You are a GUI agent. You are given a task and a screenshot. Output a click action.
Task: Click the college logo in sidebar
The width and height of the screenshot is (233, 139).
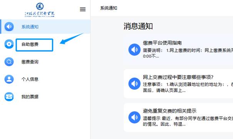coord(40,10)
